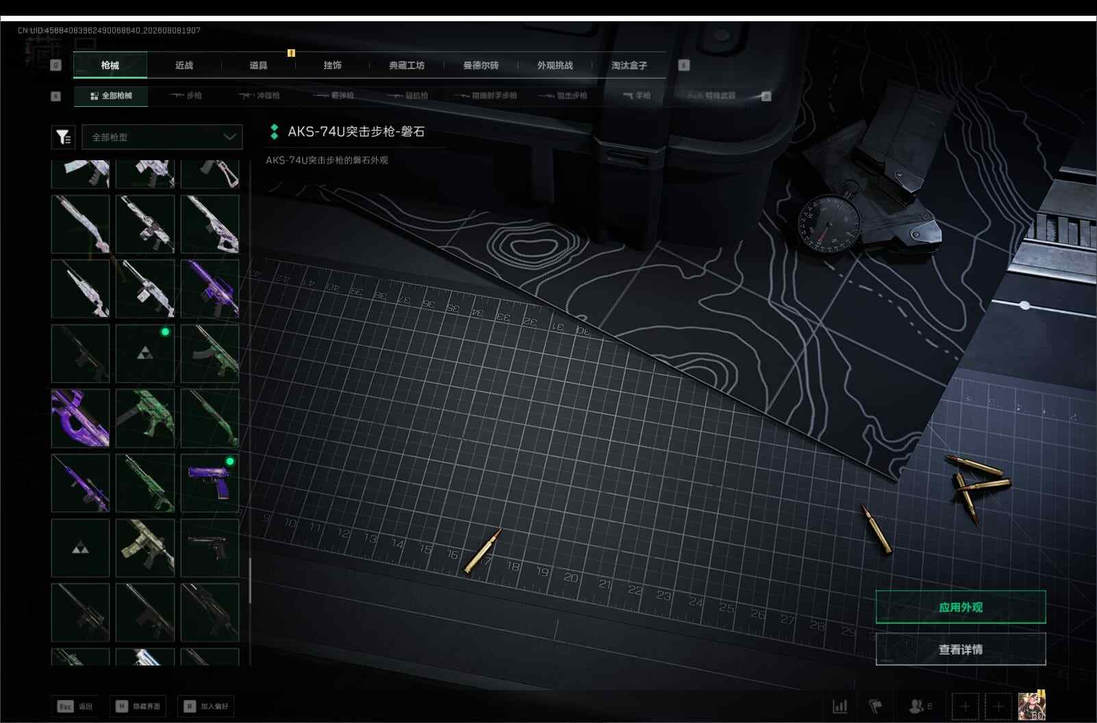Click the A previous-weapon-type key icon
This screenshot has height=723, width=1097.
56,96
